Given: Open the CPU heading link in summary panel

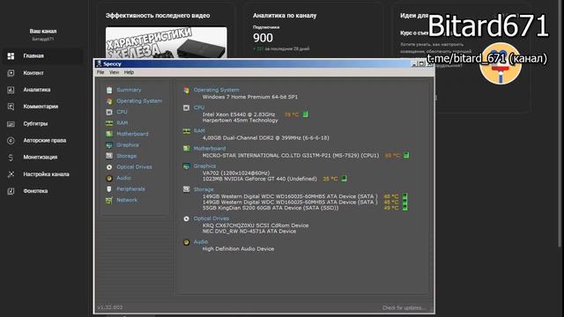Looking at the screenshot, I should [x=199, y=107].
